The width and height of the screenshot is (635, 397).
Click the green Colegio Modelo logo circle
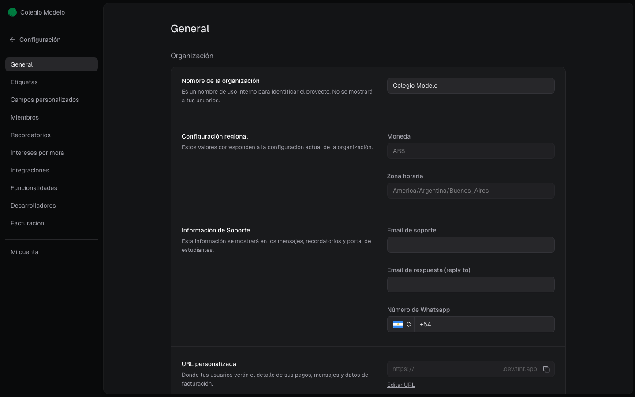click(x=12, y=12)
